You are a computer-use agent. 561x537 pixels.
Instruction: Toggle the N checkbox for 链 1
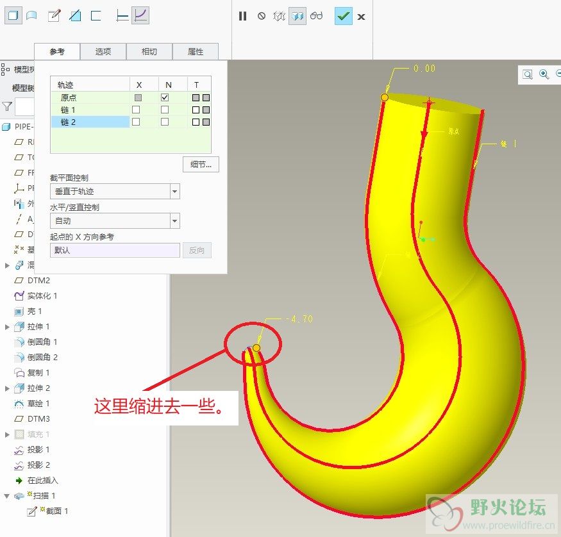tap(165, 110)
